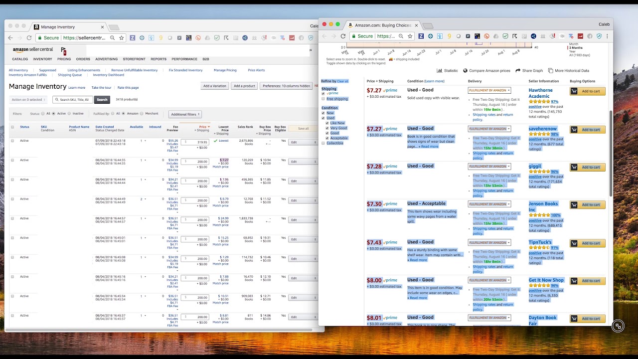The height and width of the screenshot is (359, 638).
Task: Open giggil Fulfillment by Amazon dropdown
Action: pyautogui.click(x=489, y=166)
